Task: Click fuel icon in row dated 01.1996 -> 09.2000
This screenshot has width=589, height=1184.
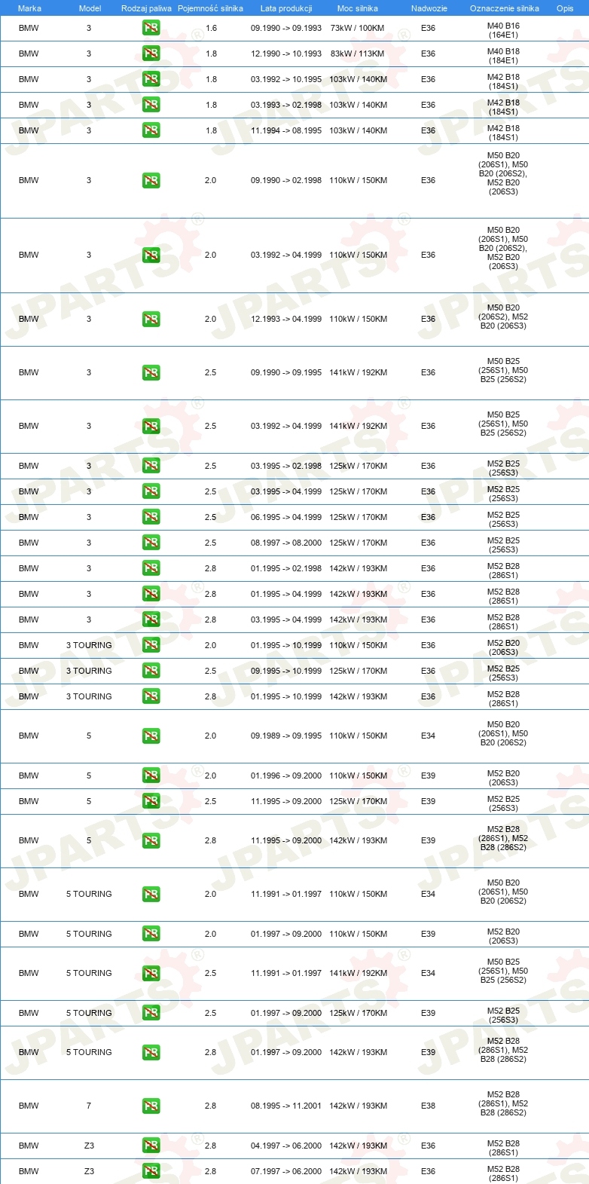Action: pyautogui.click(x=151, y=776)
